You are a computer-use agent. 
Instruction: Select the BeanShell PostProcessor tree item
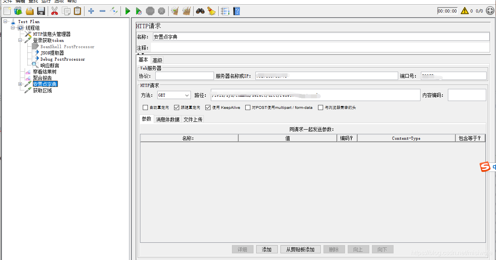pyautogui.click(x=67, y=47)
